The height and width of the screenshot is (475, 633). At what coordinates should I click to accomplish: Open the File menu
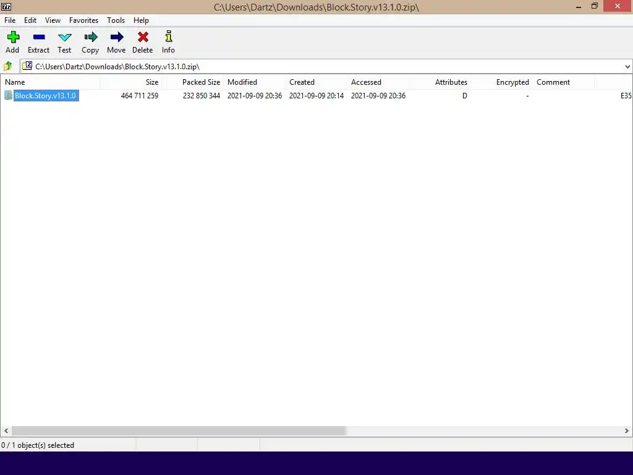point(10,20)
